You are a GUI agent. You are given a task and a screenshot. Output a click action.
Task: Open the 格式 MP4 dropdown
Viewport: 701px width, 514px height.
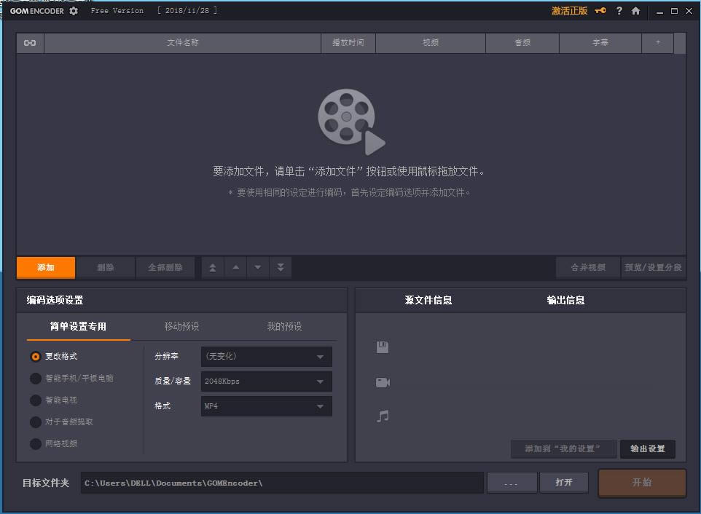coord(267,406)
